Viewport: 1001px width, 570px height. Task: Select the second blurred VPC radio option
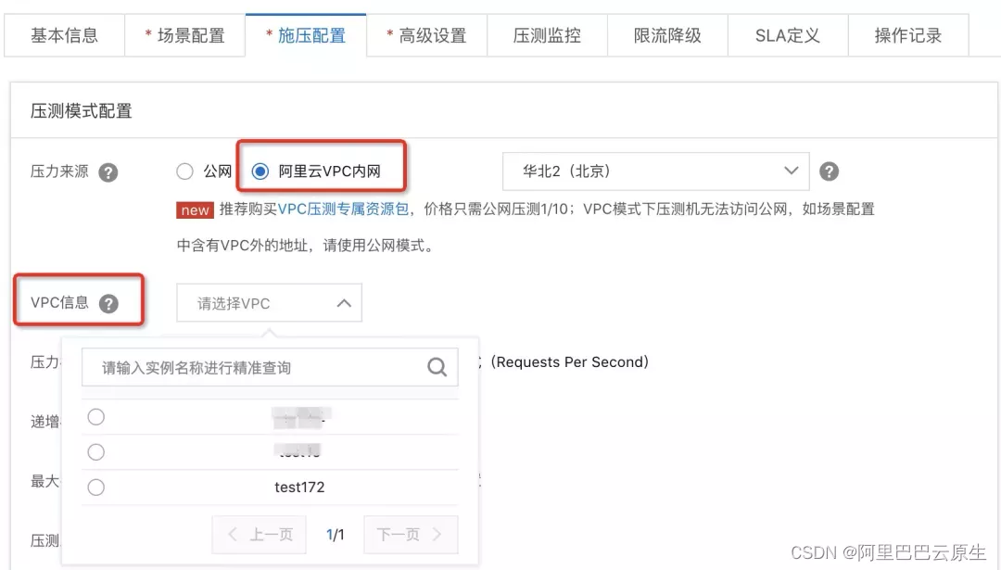pyautogui.click(x=95, y=452)
